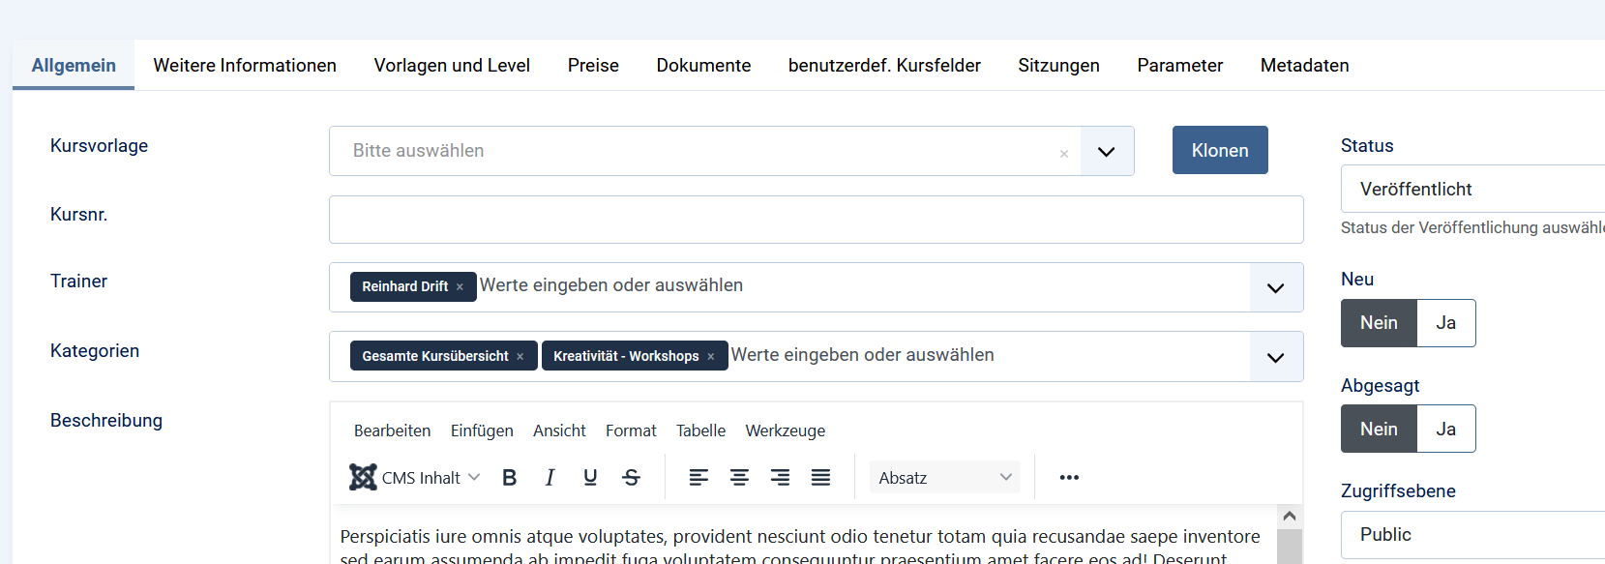
Task: Underline the selected text
Action: coord(590,477)
